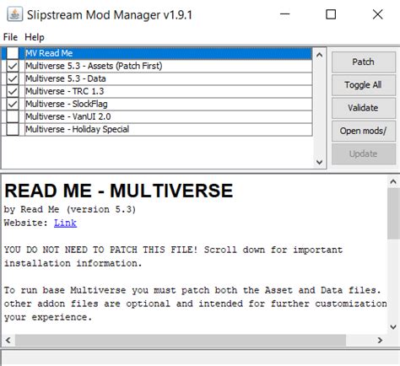Click horizontal scrollbar left arrow
This screenshot has width=400, height=366.
click(8, 340)
